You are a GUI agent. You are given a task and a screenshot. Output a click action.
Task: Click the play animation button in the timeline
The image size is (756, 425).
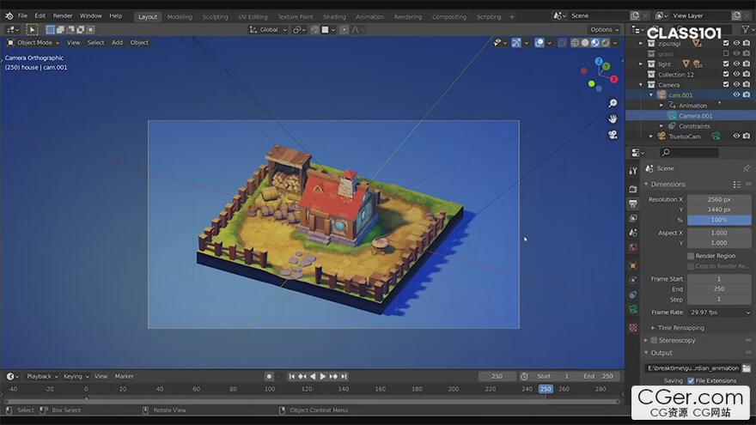click(x=323, y=376)
